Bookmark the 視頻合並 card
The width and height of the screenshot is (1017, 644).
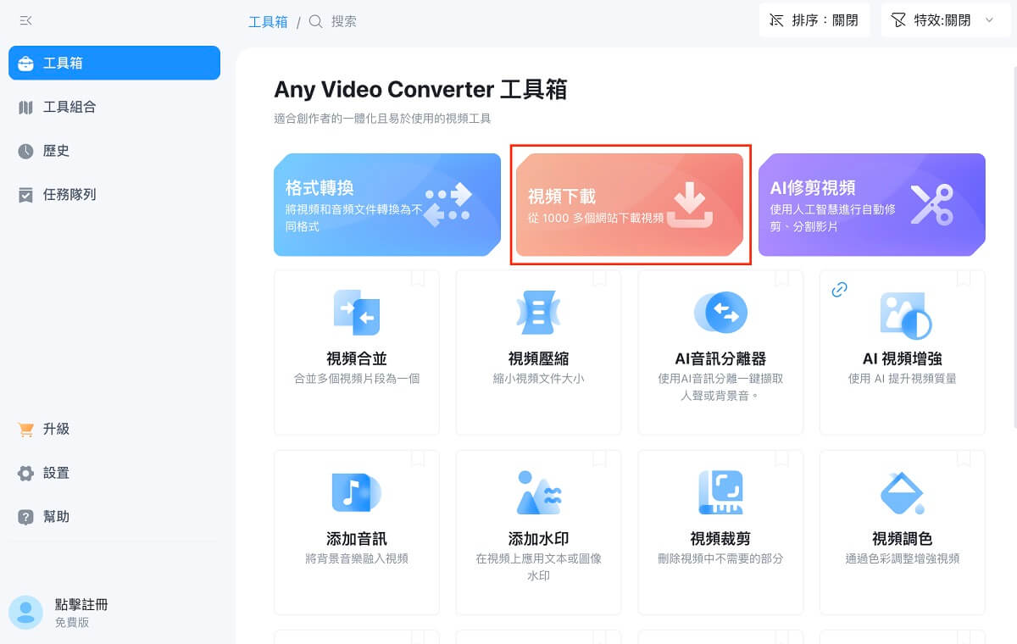coord(418,278)
